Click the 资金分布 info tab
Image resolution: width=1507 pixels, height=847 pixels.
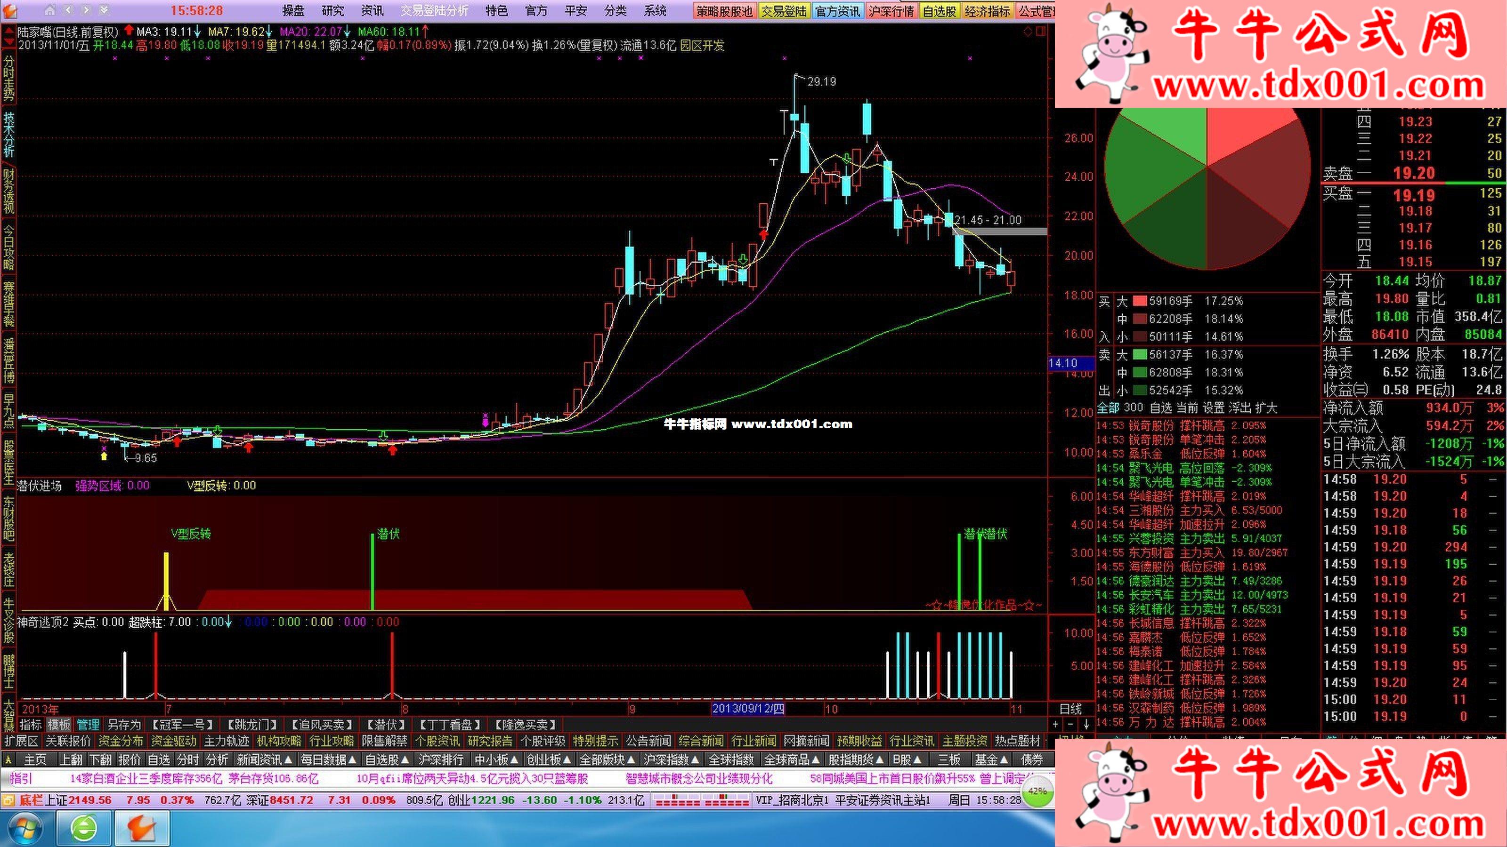pyautogui.click(x=121, y=741)
